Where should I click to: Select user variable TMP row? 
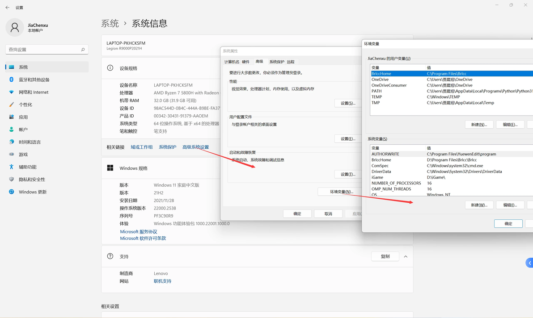pos(452,102)
